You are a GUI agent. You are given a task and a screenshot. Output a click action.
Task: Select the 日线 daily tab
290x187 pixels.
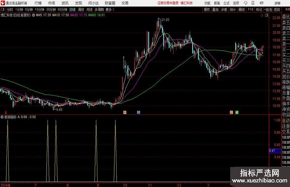point(72,10)
